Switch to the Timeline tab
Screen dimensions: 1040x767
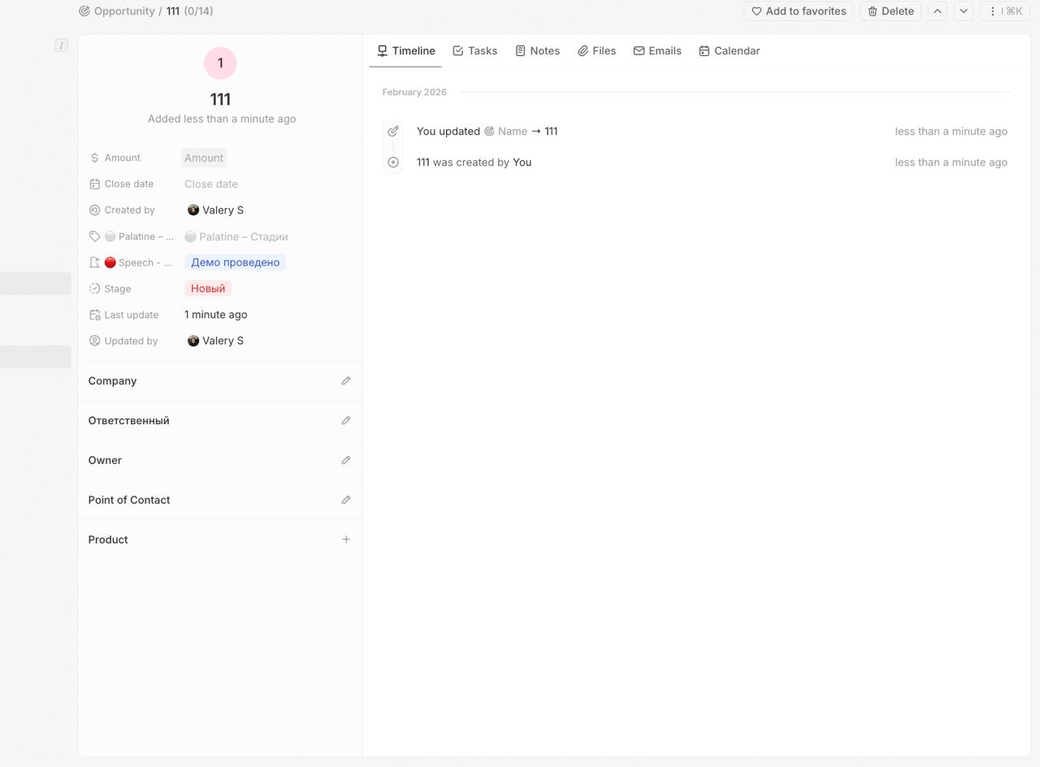pos(405,50)
